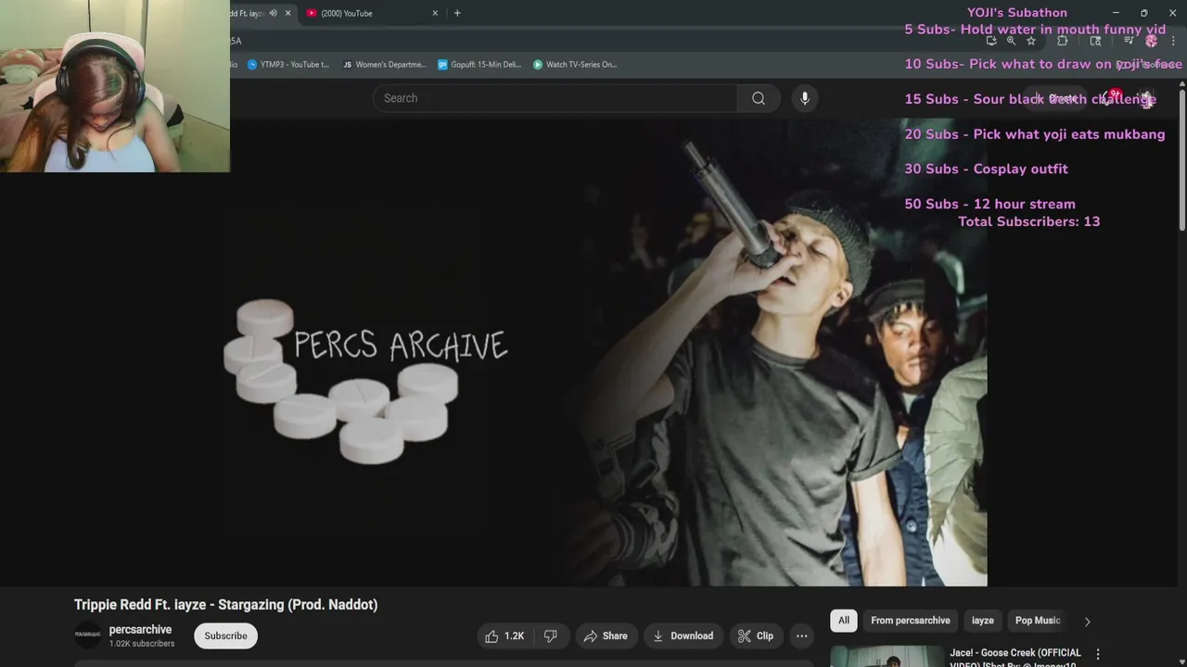Start voice search with microphone icon
Viewport: 1187px width, 667px height.
[805, 98]
